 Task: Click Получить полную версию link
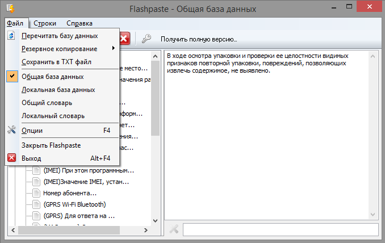click(199, 39)
